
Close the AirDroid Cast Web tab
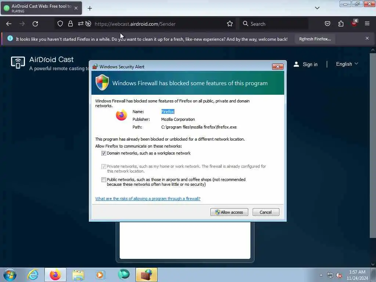click(x=76, y=8)
